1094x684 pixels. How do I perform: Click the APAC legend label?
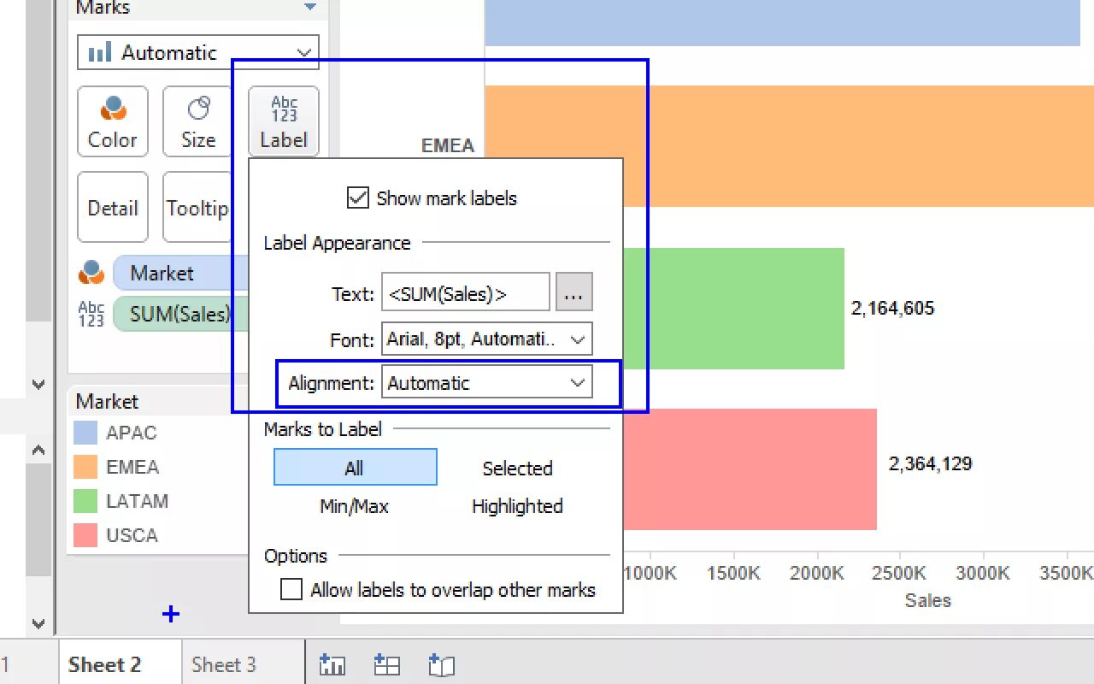tap(131, 433)
